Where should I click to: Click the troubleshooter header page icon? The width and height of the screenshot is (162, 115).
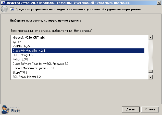[x=12, y=9]
